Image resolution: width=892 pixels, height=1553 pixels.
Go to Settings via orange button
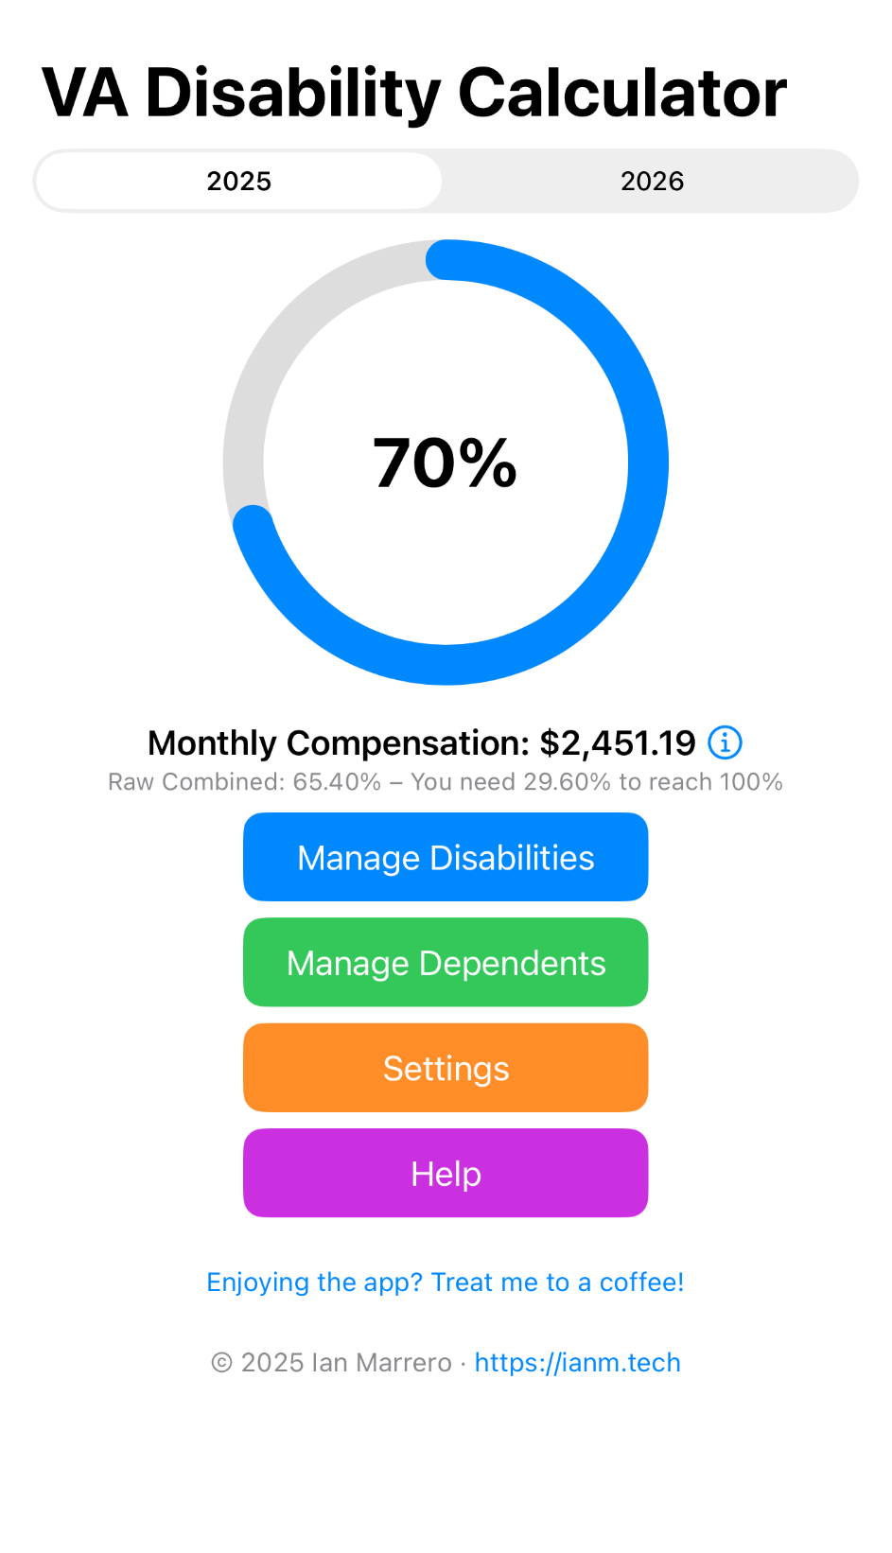[446, 1068]
